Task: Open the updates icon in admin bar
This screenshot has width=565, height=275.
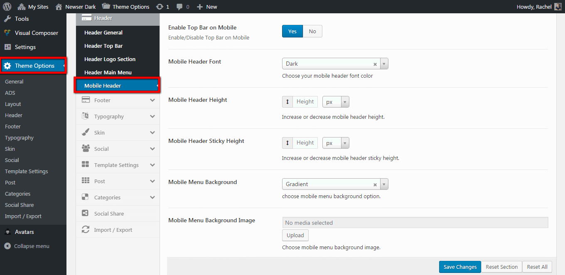Action: pos(160,7)
